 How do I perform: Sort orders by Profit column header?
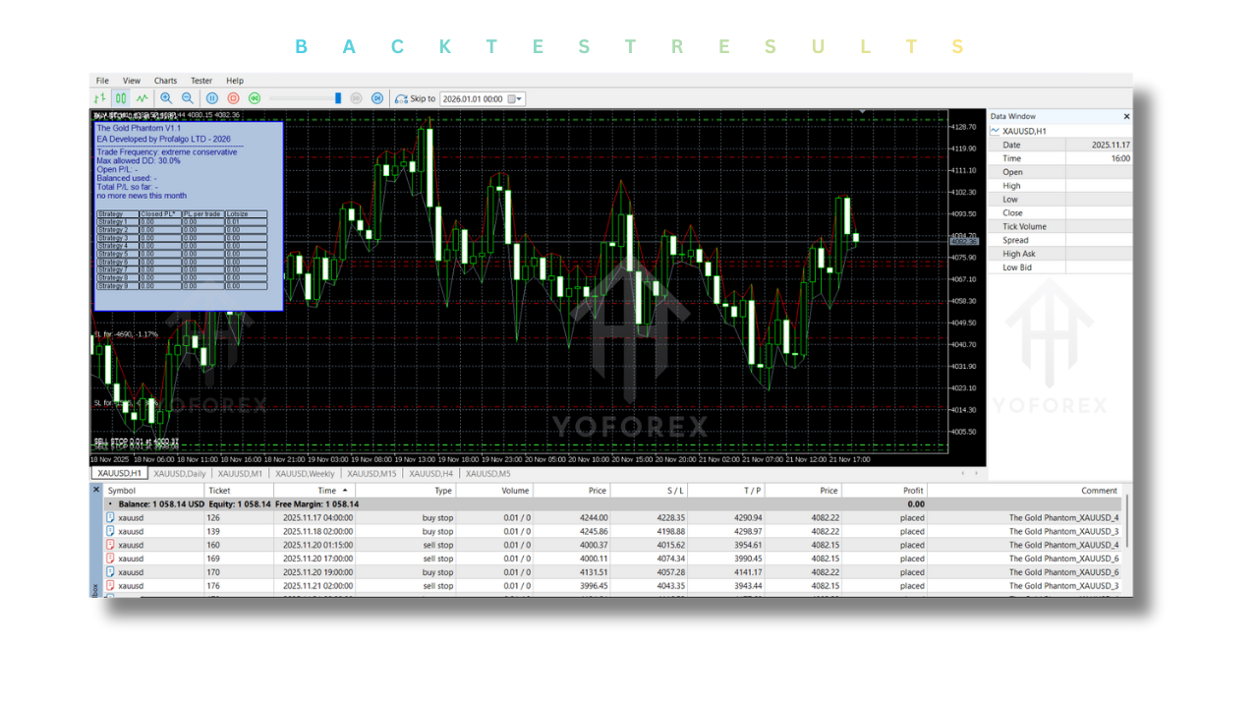click(913, 491)
